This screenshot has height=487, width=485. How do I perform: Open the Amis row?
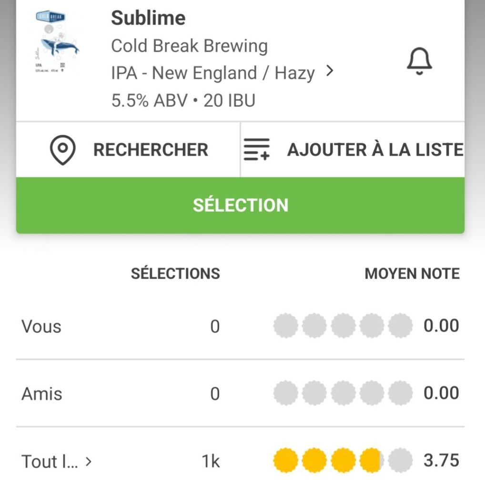(42, 394)
